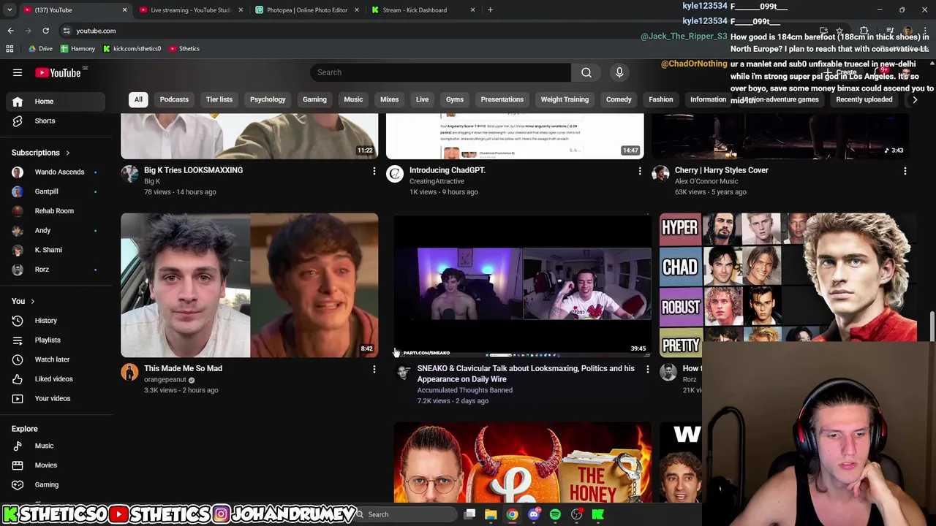The image size is (936, 526).
Task: Go back in the browser
Action: click(10, 31)
